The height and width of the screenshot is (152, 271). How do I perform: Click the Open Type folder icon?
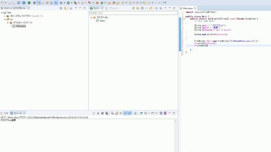[x=109, y=3]
